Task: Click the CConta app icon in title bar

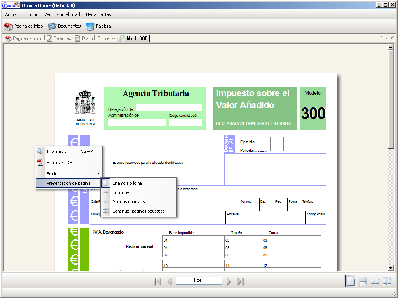Action: [x=10, y=5]
